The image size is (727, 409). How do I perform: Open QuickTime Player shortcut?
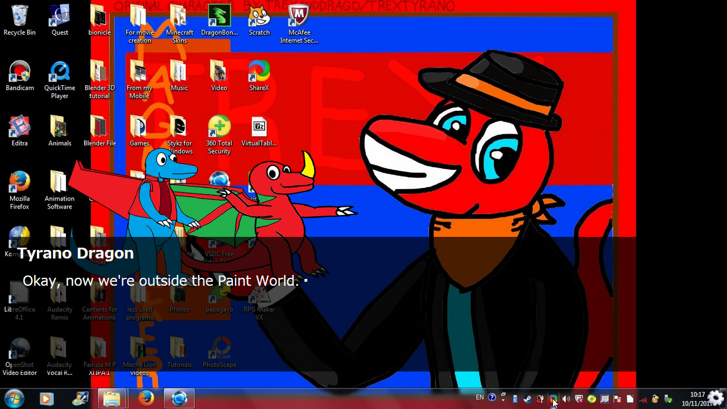(60, 80)
